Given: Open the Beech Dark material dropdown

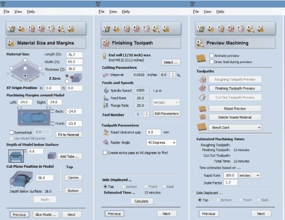Looking at the screenshot, I should (x=235, y=127).
